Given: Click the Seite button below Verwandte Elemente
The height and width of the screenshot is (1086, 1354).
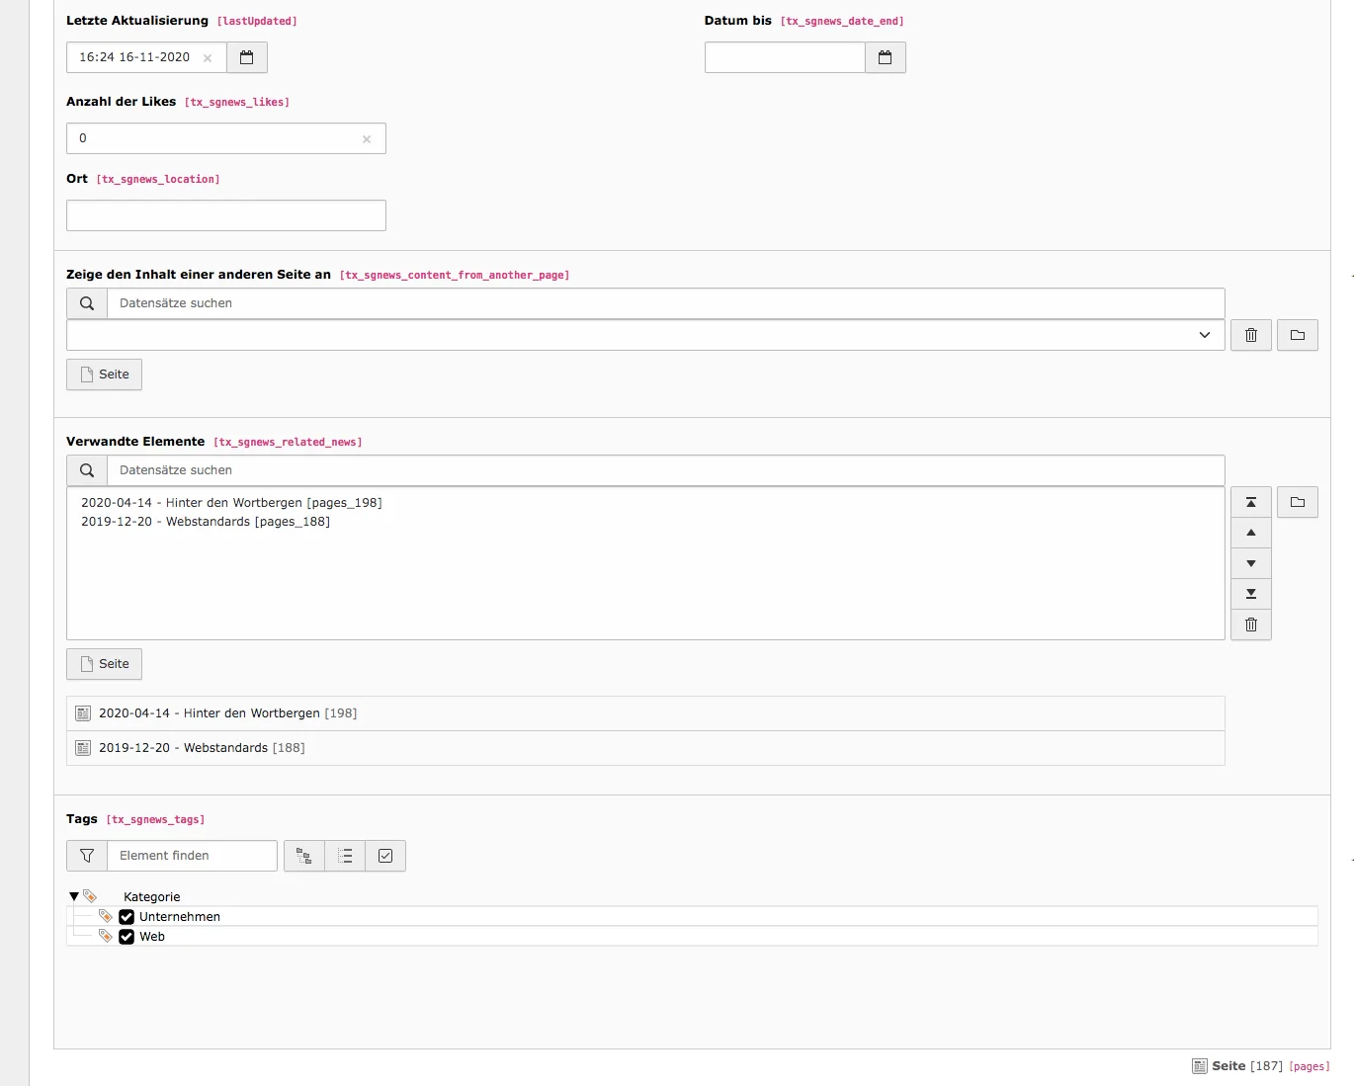Looking at the screenshot, I should point(103,664).
